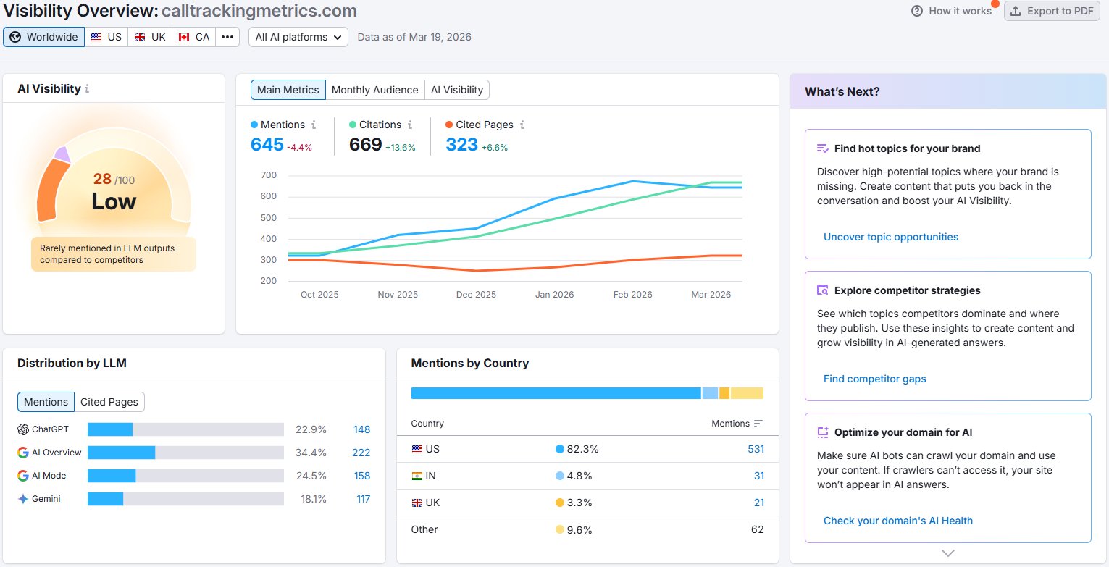The image size is (1109, 567).
Task: Click the US flag in the country table
Action: (417, 449)
